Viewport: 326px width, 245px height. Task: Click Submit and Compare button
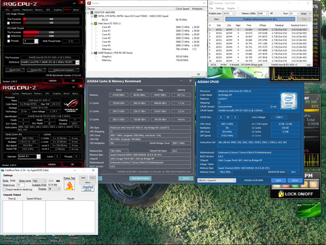64,70
